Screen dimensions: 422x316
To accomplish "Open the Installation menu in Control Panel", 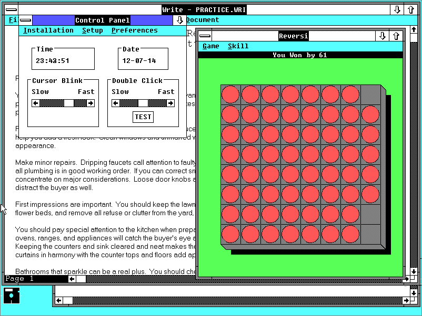I will (48, 30).
